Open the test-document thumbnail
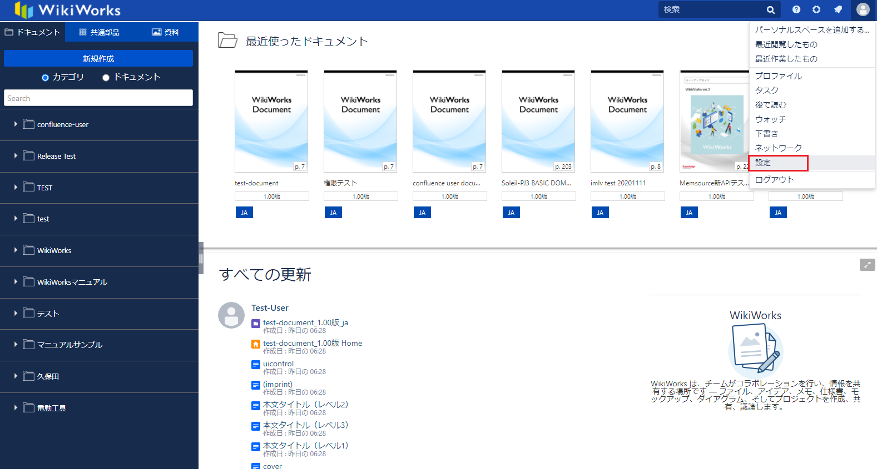This screenshot has height=469, width=877. pos(271,122)
